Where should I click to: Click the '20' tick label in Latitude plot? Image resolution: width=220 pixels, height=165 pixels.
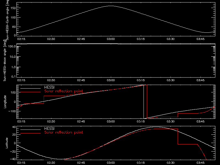click(14, 135)
